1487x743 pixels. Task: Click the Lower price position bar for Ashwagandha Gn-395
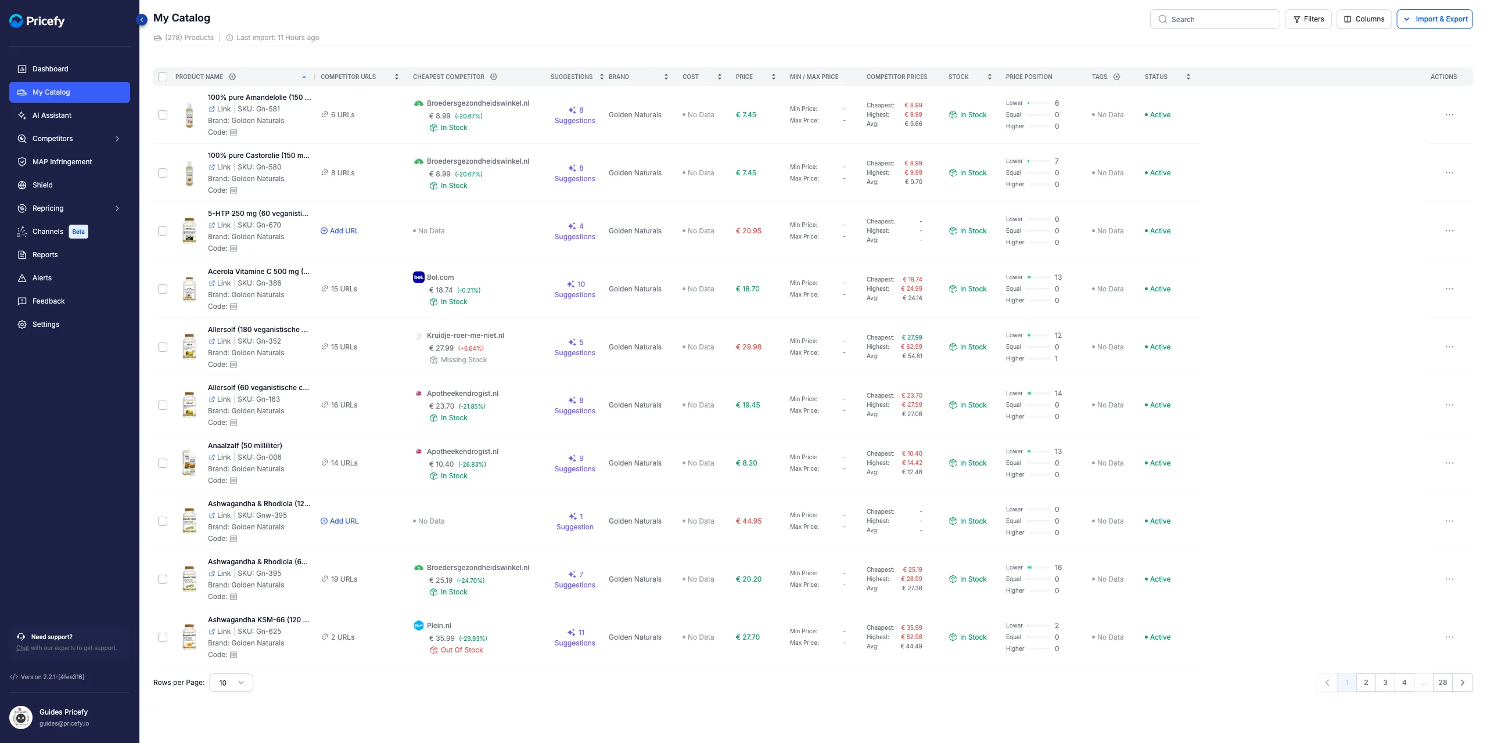coord(1039,568)
